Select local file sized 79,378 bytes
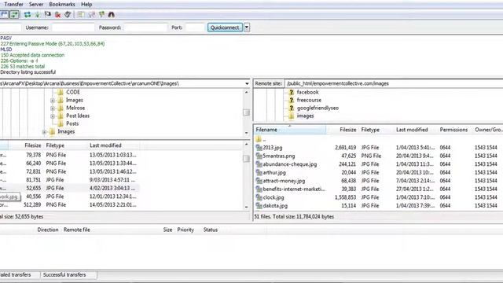This screenshot has width=503, height=283. (70, 155)
